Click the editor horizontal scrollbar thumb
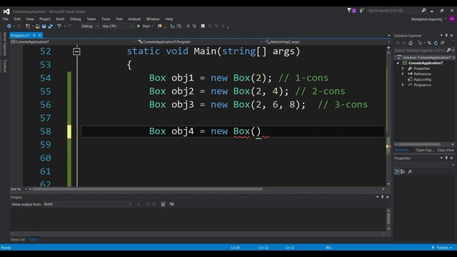The image size is (457, 257). pyautogui.click(x=148, y=189)
